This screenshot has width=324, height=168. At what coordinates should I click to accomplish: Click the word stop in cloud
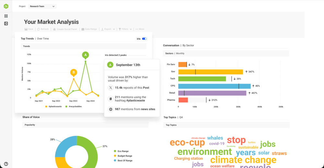(x=237, y=140)
